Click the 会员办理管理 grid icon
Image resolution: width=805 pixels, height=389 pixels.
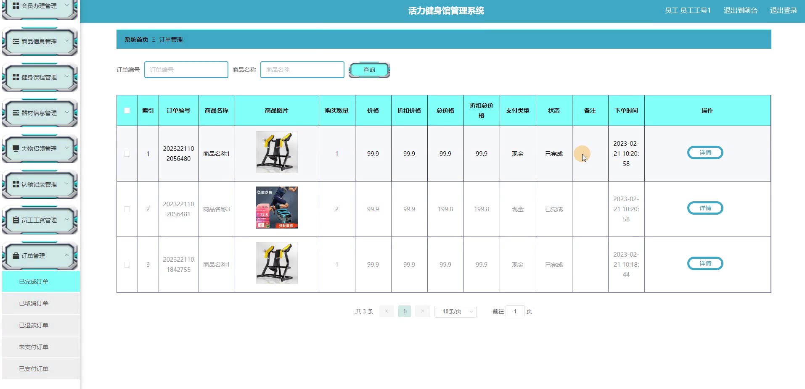point(16,6)
